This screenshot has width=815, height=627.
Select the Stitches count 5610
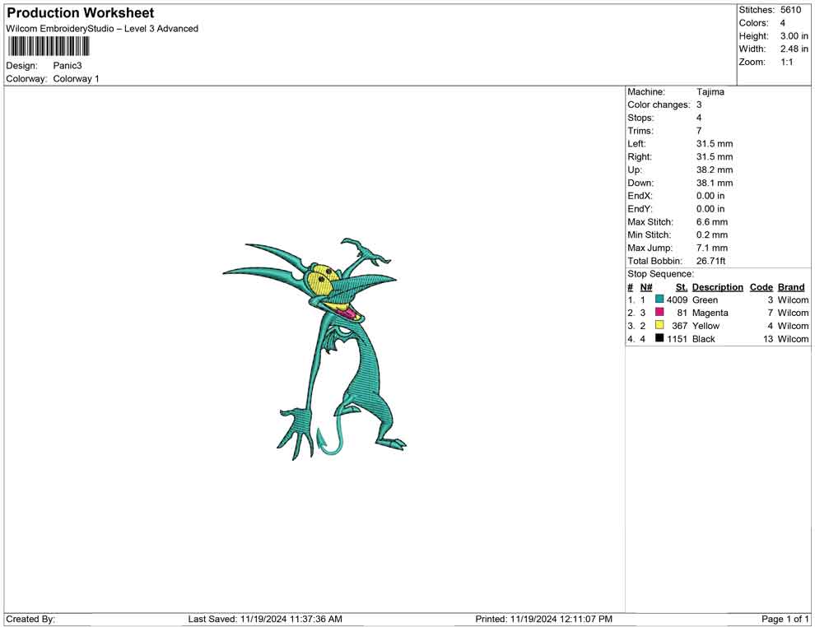pos(790,10)
